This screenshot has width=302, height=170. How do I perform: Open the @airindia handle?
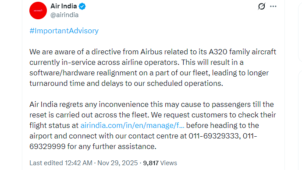point(64,15)
